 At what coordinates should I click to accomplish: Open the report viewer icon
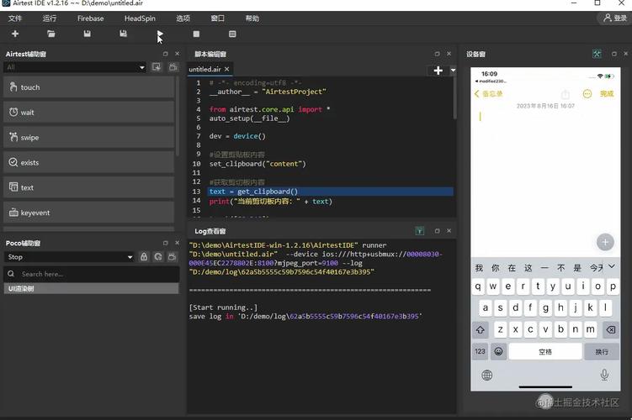[232, 34]
